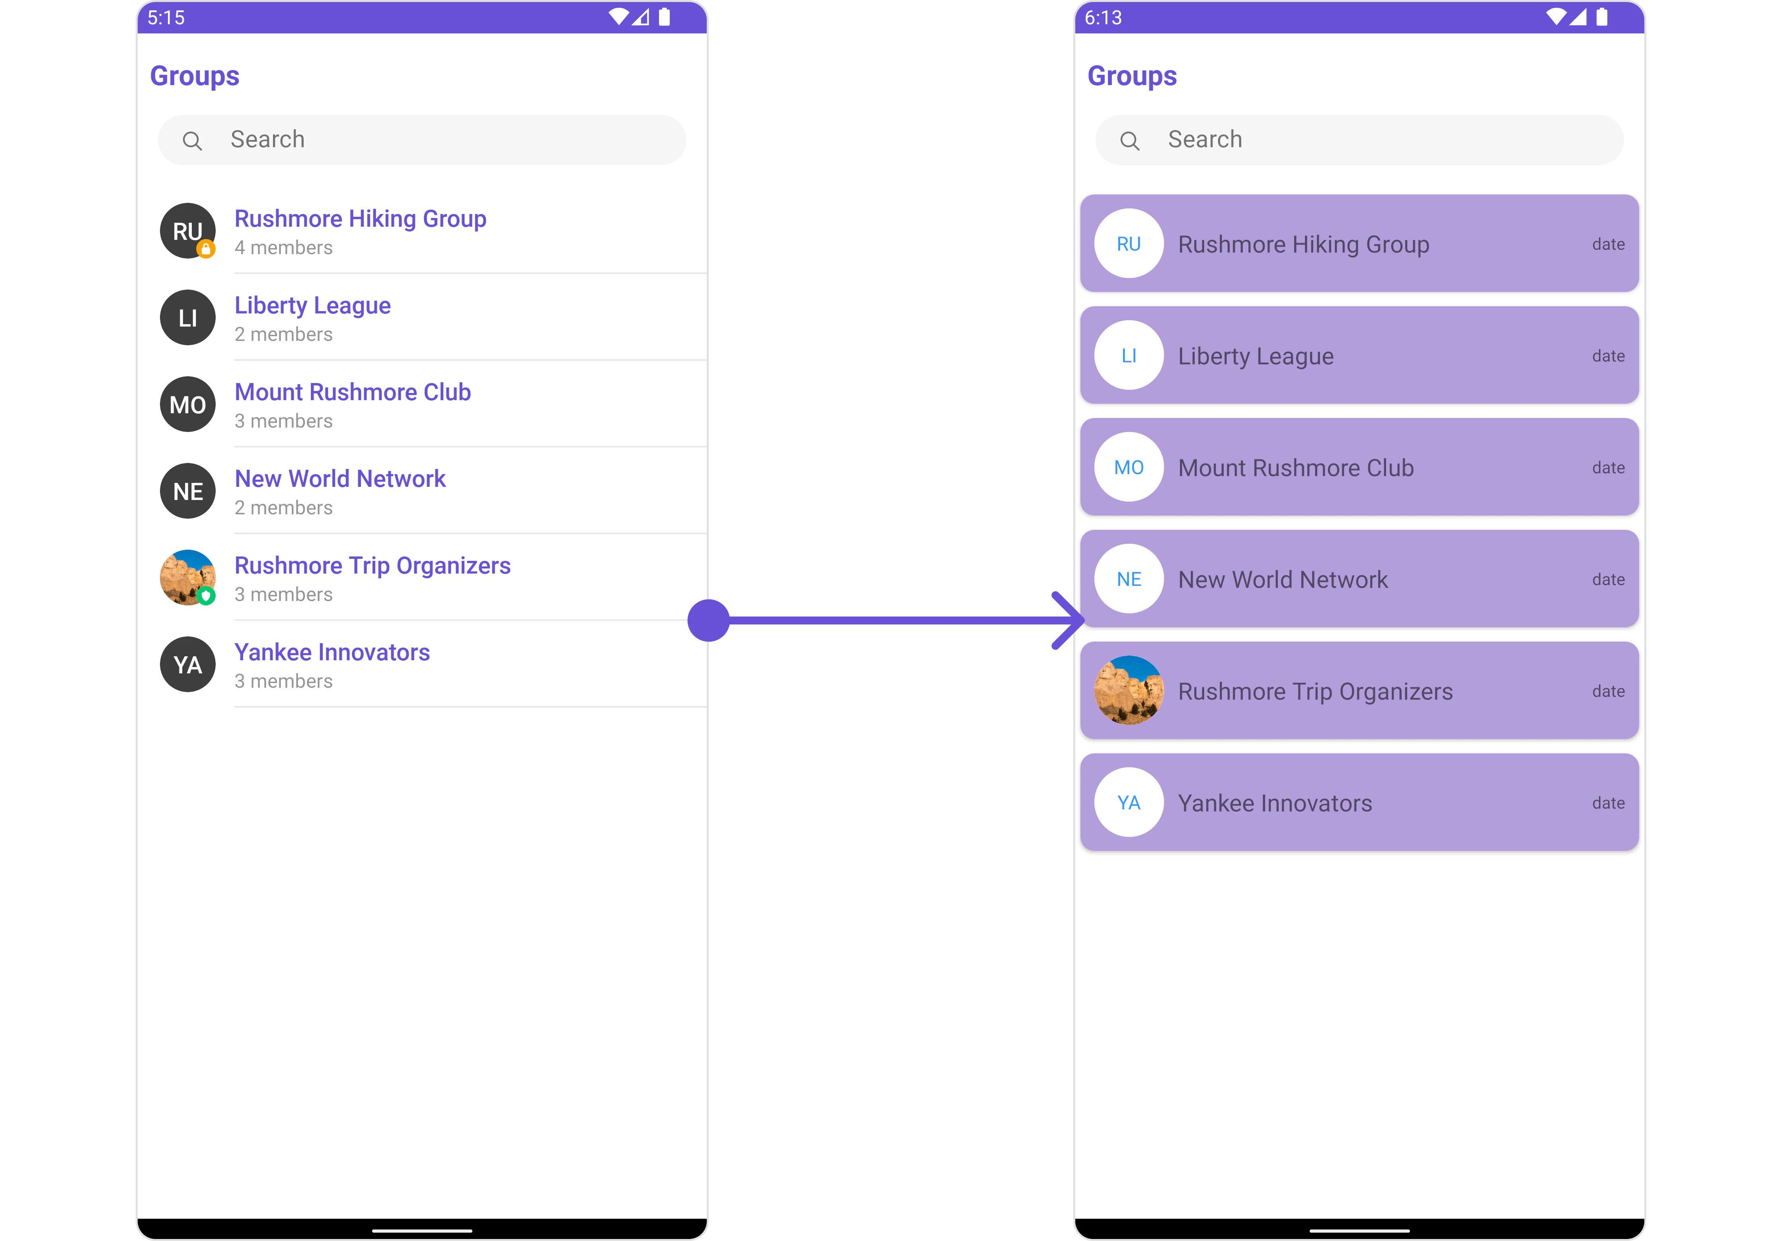Focus the Search field in left phone
Image resolution: width=1790 pixels, height=1241 pixels.
(x=422, y=140)
